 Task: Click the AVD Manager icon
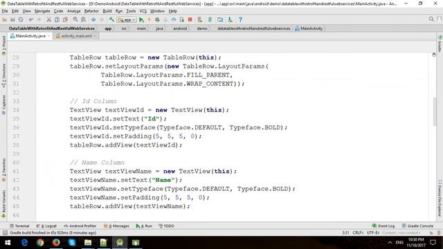[x=200, y=20]
